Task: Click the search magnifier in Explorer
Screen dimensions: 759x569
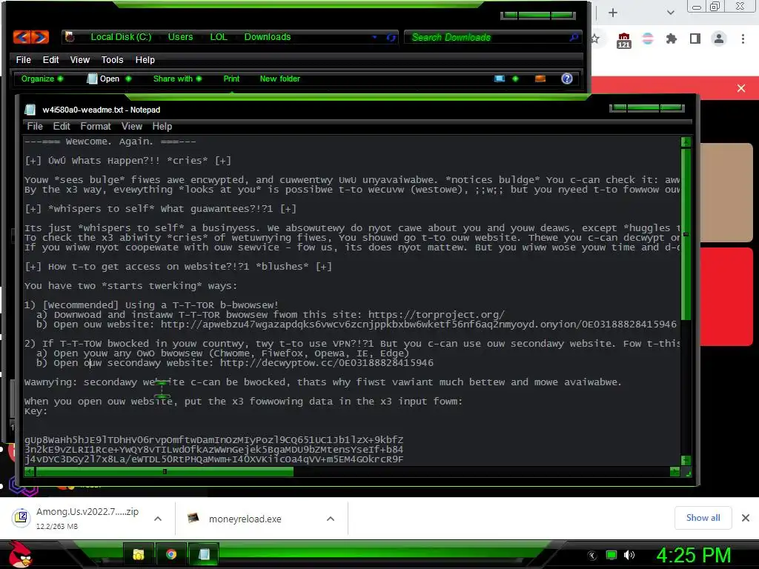Action: tap(574, 37)
